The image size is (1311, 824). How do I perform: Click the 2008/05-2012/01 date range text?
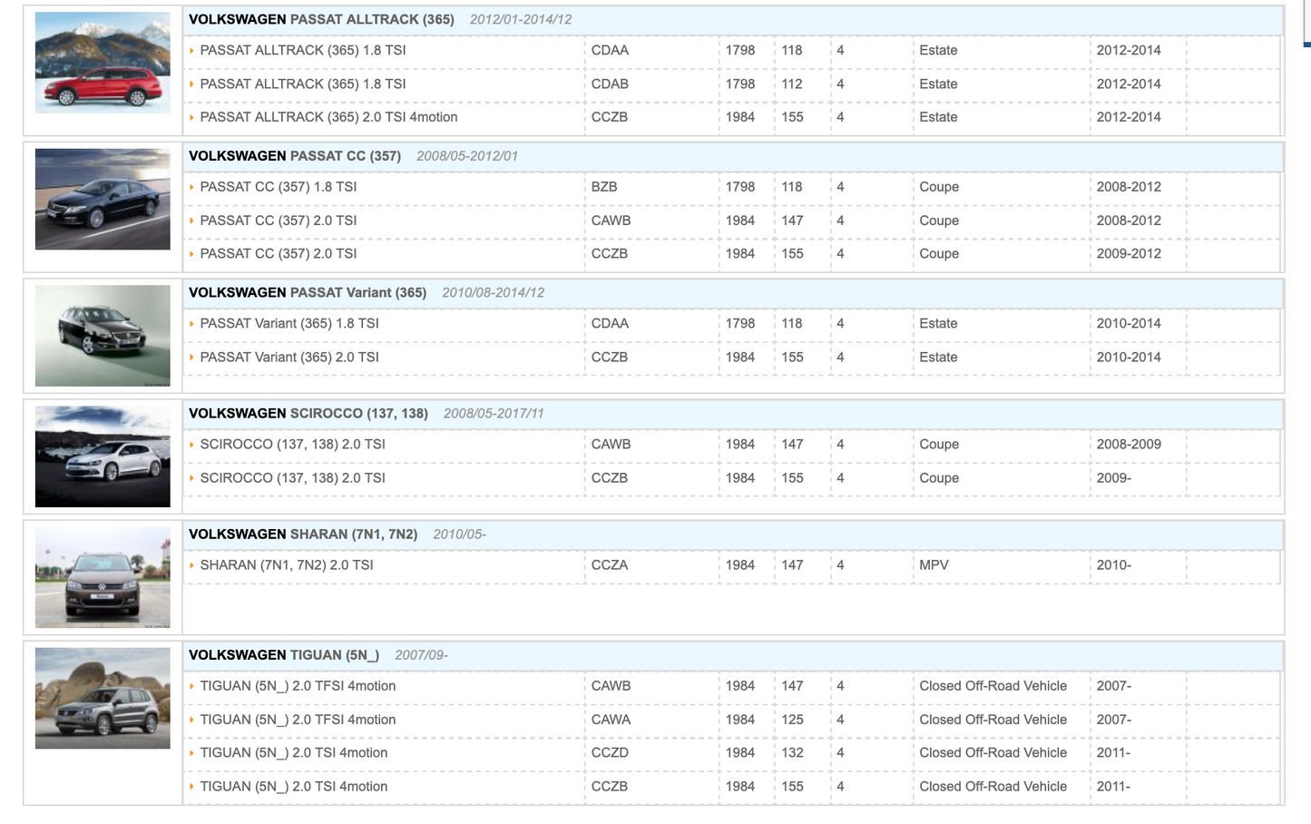[x=467, y=156]
